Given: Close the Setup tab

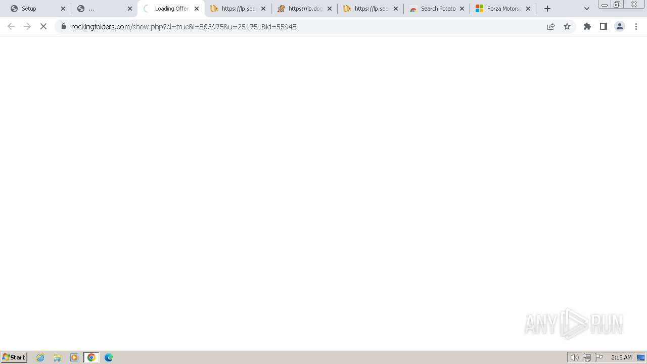Looking at the screenshot, I should pyautogui.click(x=63, y=9).
